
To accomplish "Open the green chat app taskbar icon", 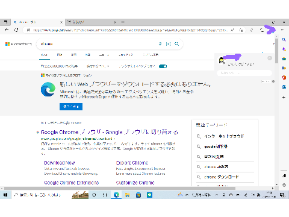I will (x=149, y=195).
